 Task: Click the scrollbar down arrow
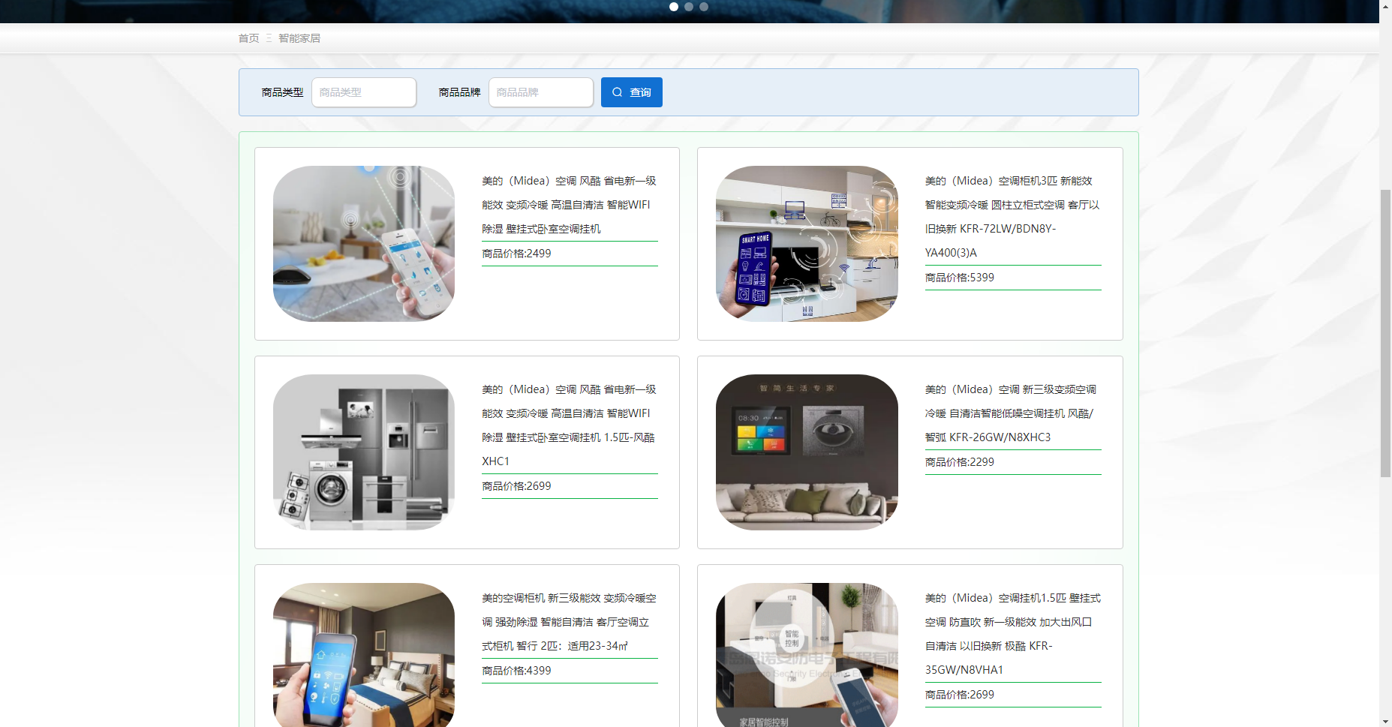pos(1386,721)
